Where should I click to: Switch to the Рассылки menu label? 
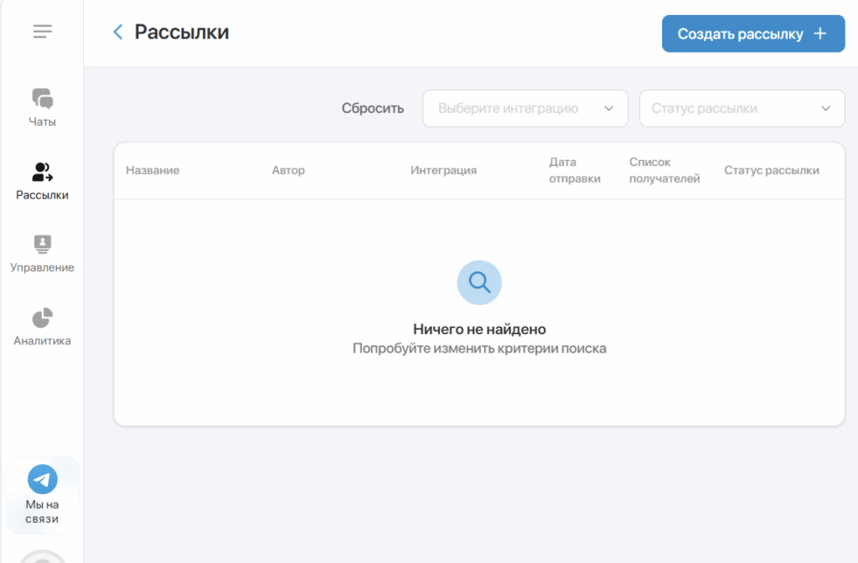pyautogui.click(x=42, y=194)
